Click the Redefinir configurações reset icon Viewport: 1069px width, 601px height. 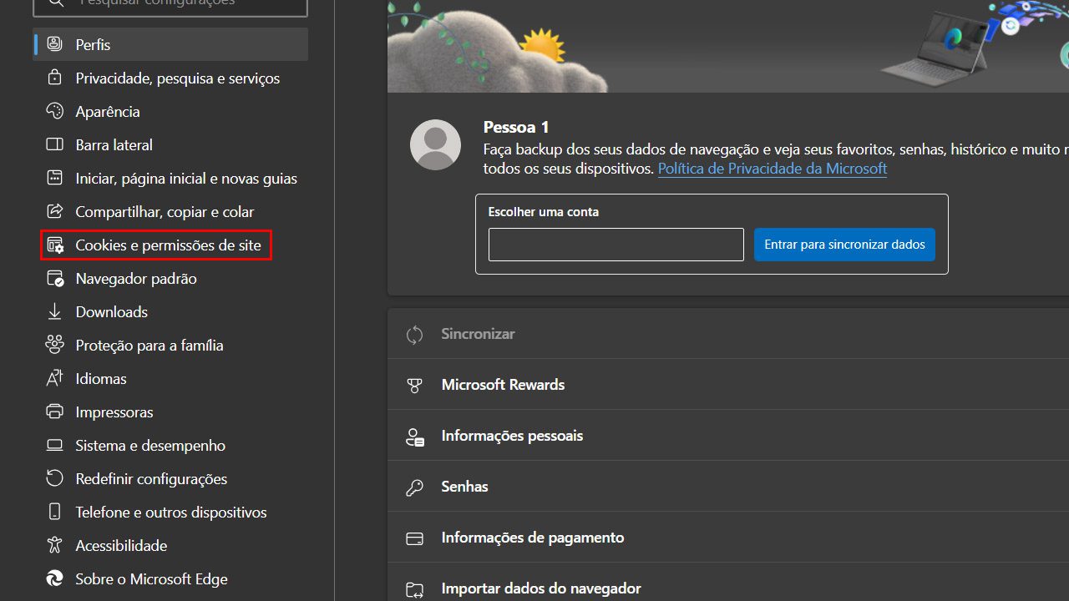click(54, 478)
